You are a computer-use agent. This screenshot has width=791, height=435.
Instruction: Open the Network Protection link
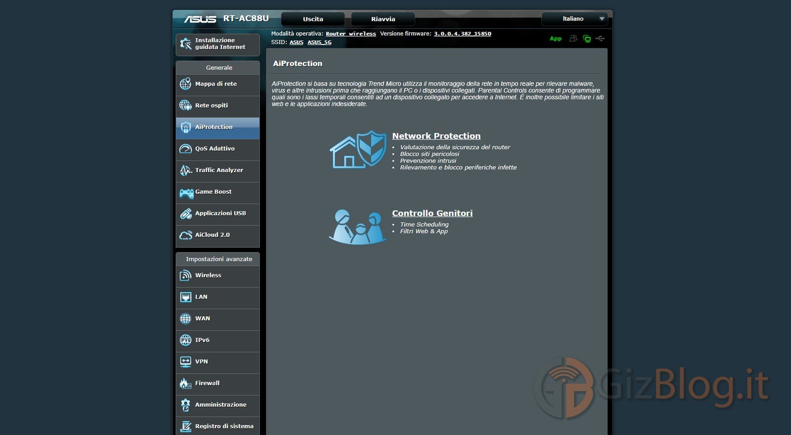pos(436,136)
